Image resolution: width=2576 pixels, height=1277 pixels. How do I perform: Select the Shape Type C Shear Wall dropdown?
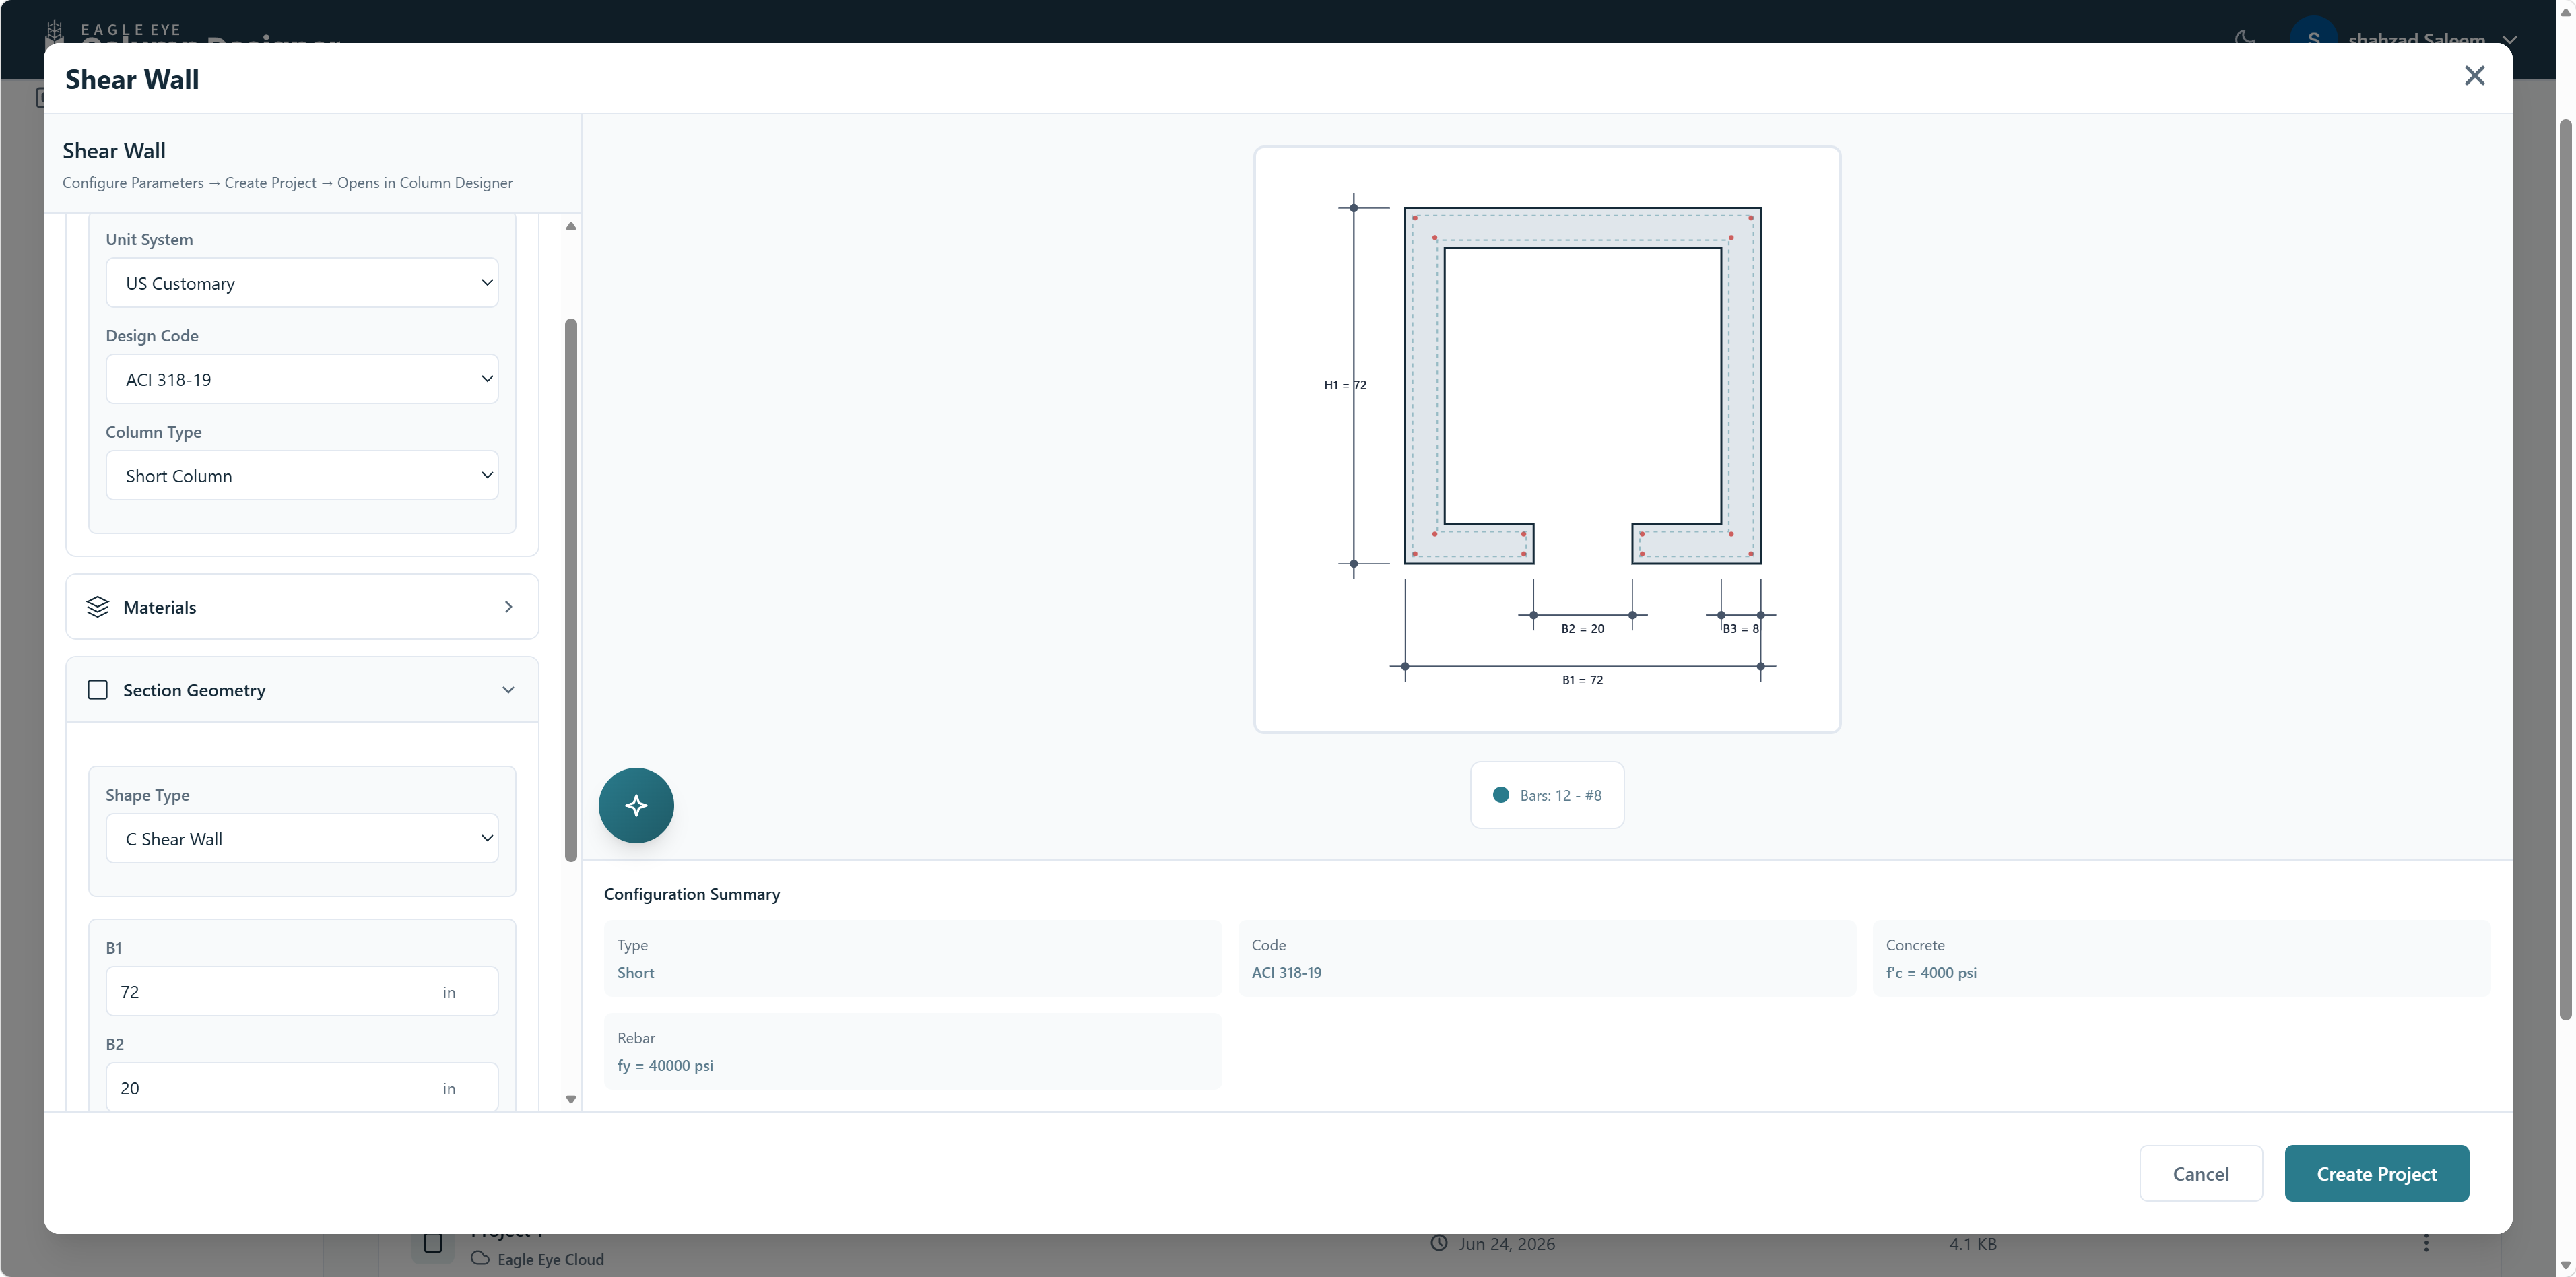pyautogui.click(x=302, y=838)
